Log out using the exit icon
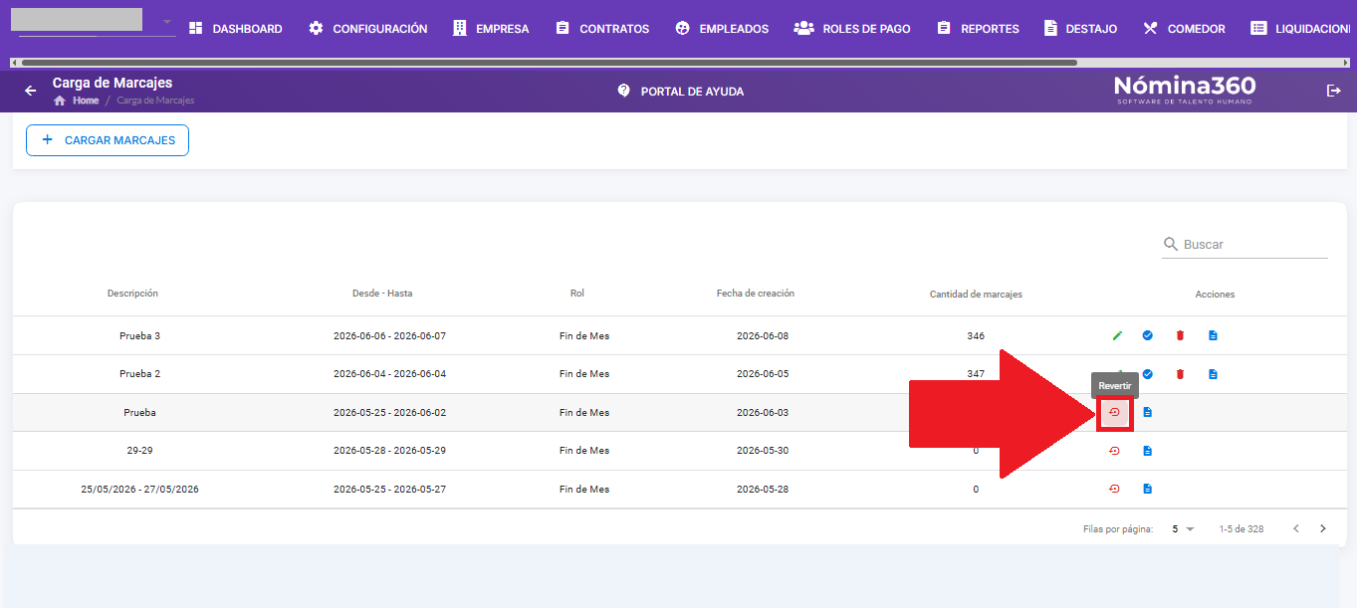 [x=1334, y=91]
